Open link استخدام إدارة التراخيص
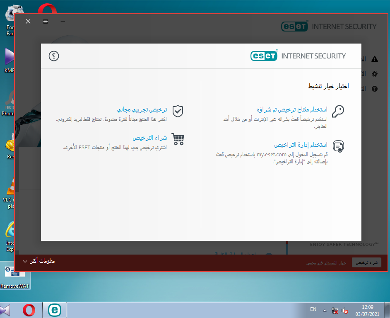 tap(301, 145)
